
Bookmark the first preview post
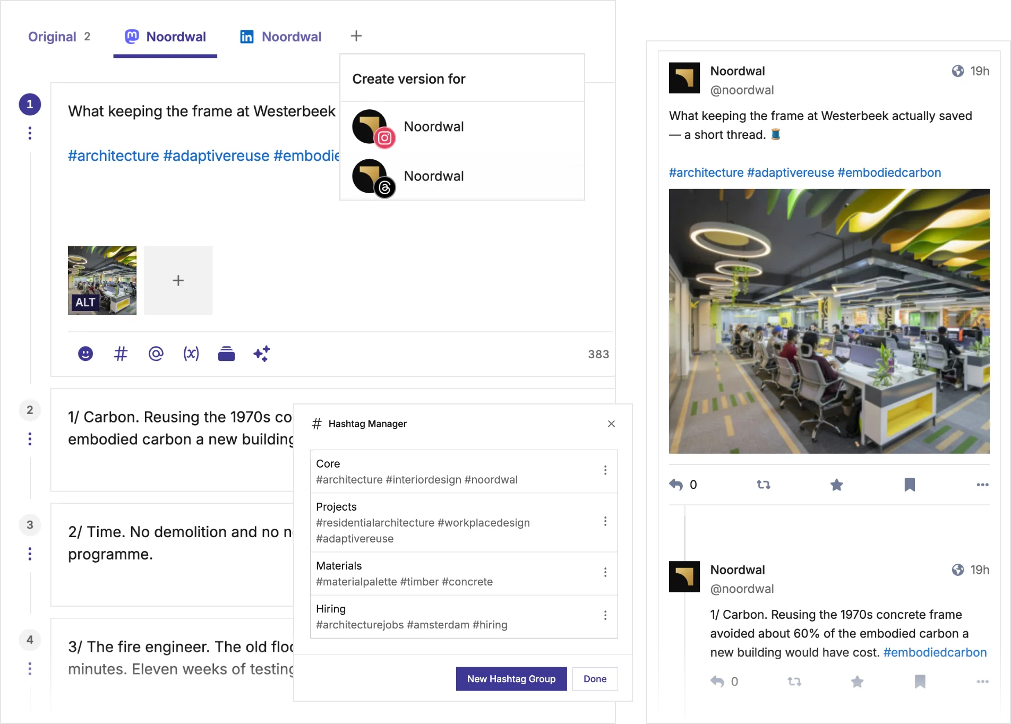coord(910,485)
